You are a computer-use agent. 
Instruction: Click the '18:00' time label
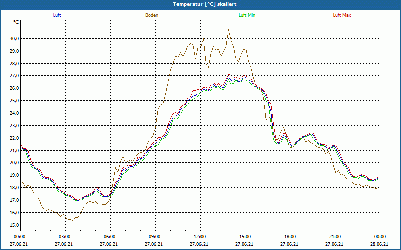[x=289, y=237]
